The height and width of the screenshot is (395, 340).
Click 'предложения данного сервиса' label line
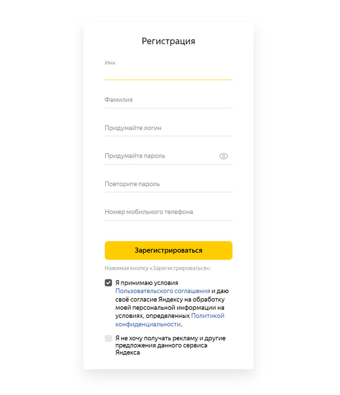(x=161, y=345)
